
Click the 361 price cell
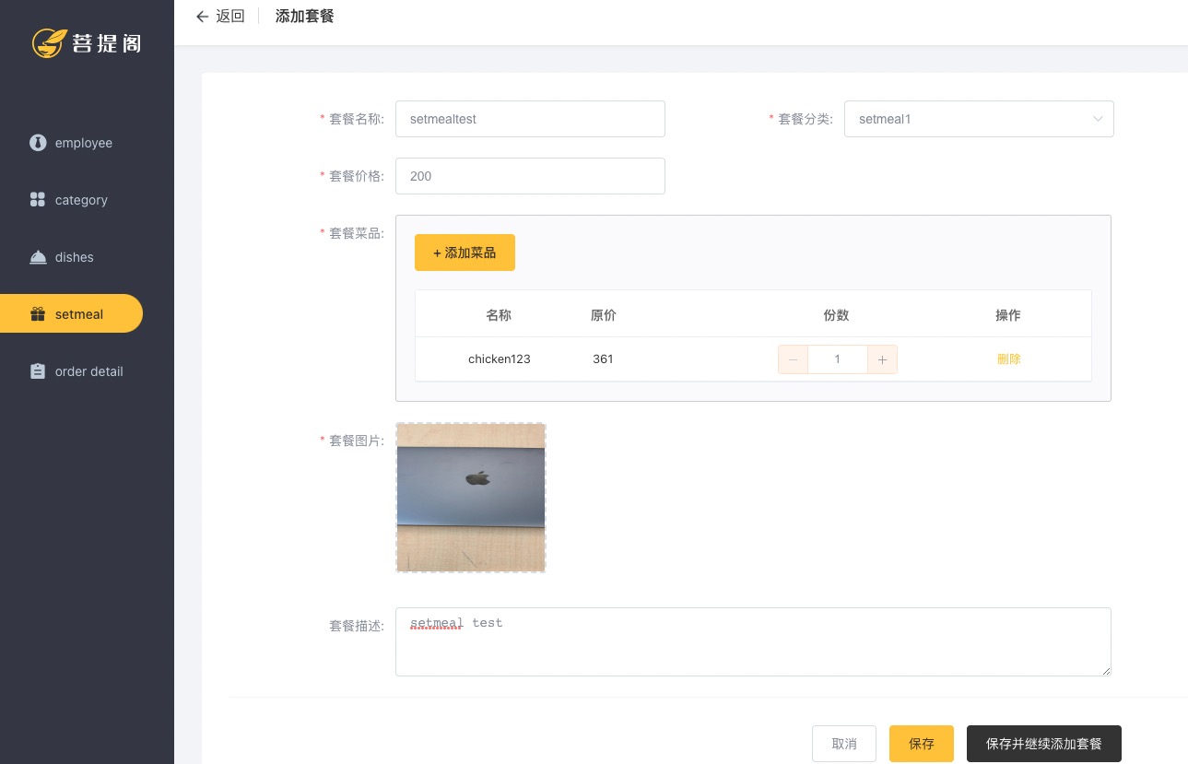tap(603, 359)
